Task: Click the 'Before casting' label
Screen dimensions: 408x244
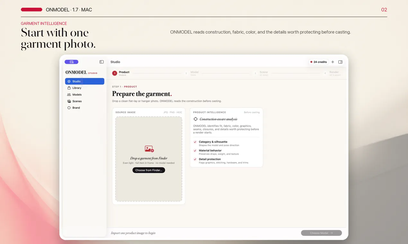Action: (252, 112)
